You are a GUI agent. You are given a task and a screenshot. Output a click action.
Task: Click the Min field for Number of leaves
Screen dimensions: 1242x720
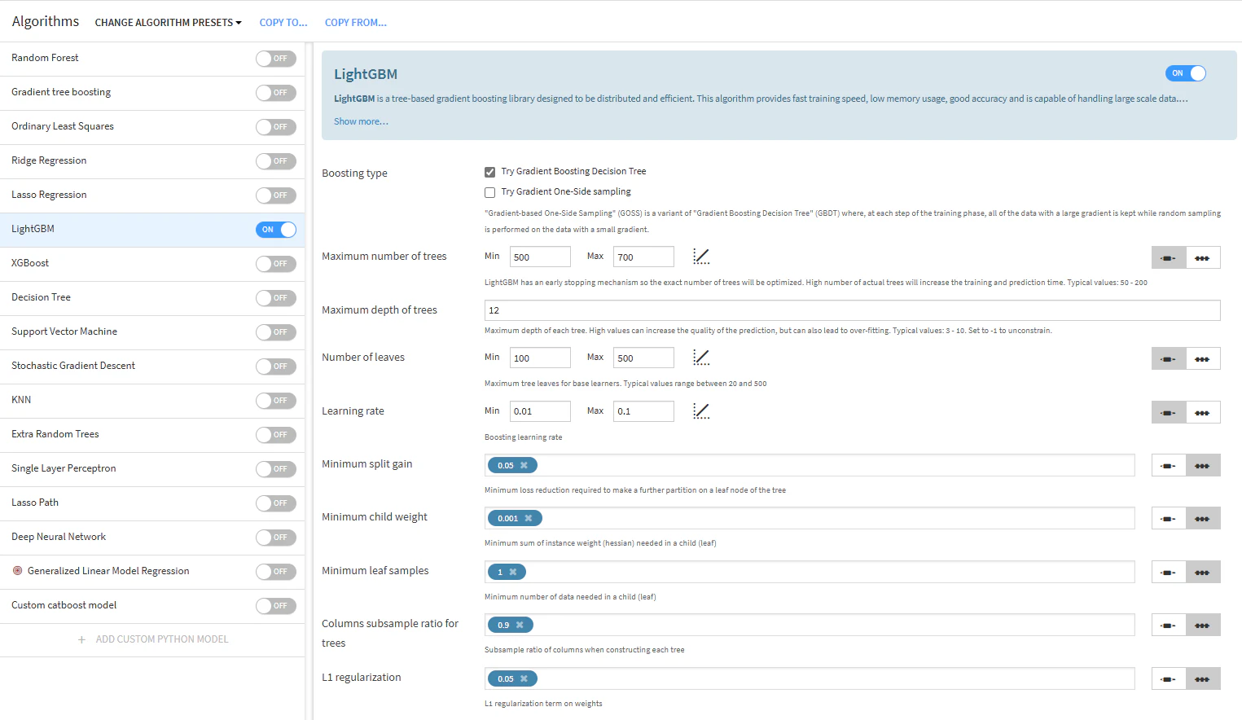540,358
